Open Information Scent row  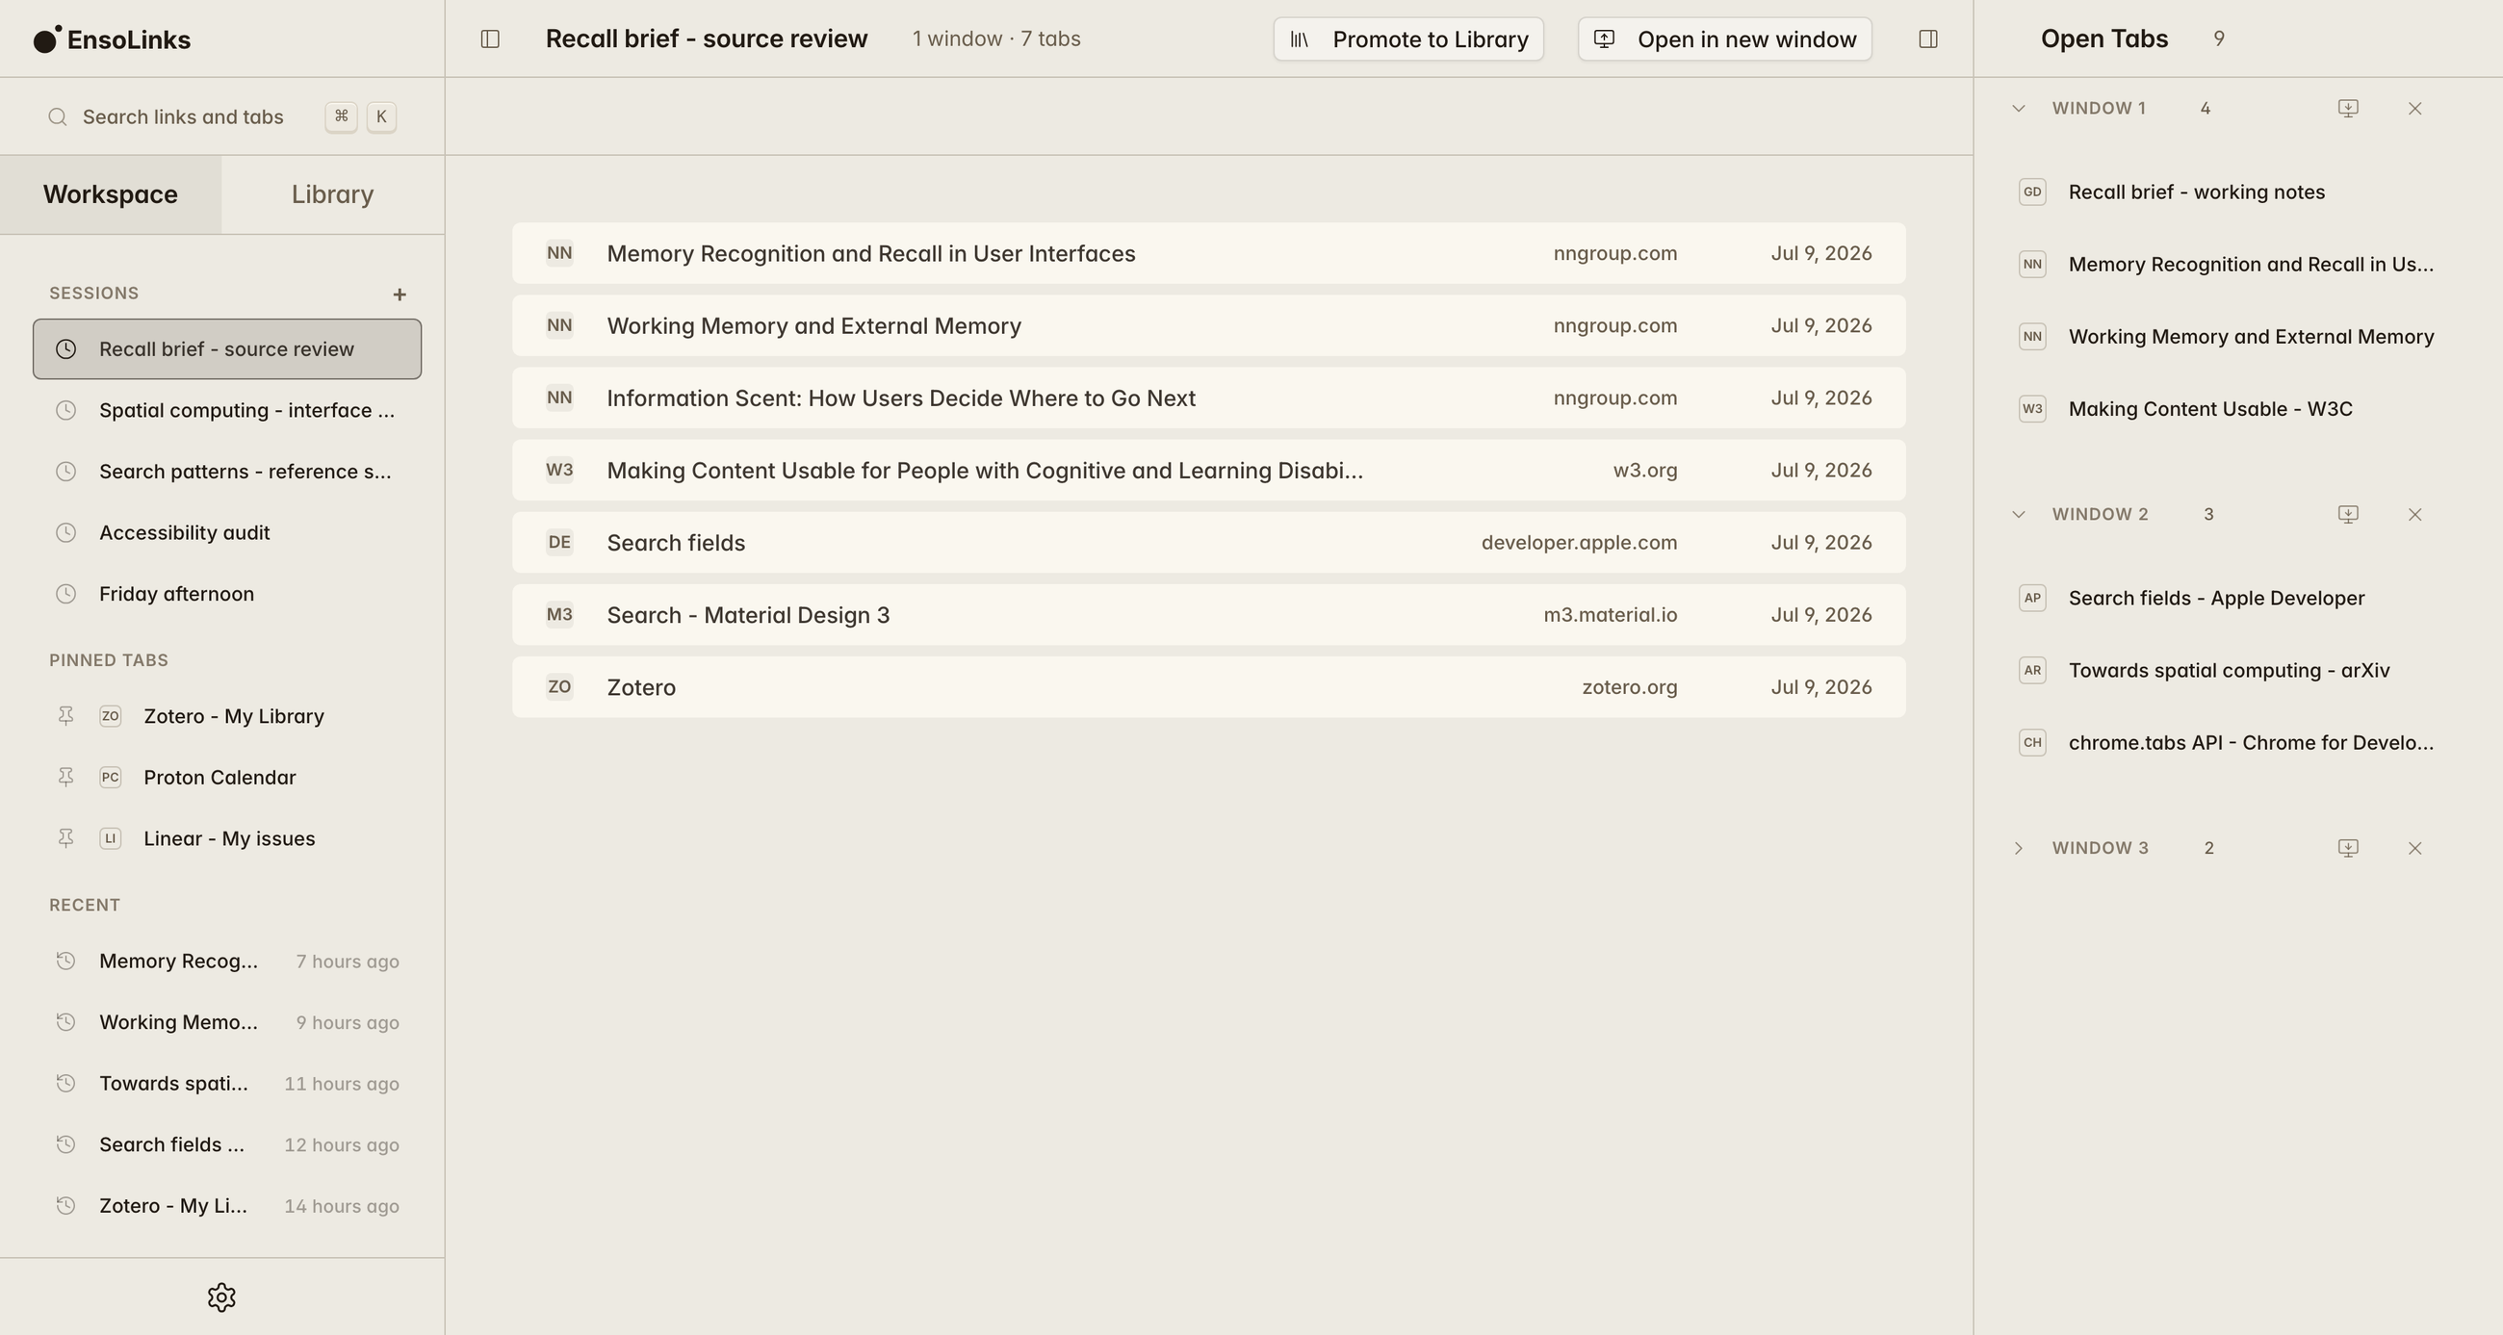tap(1209, 398)
